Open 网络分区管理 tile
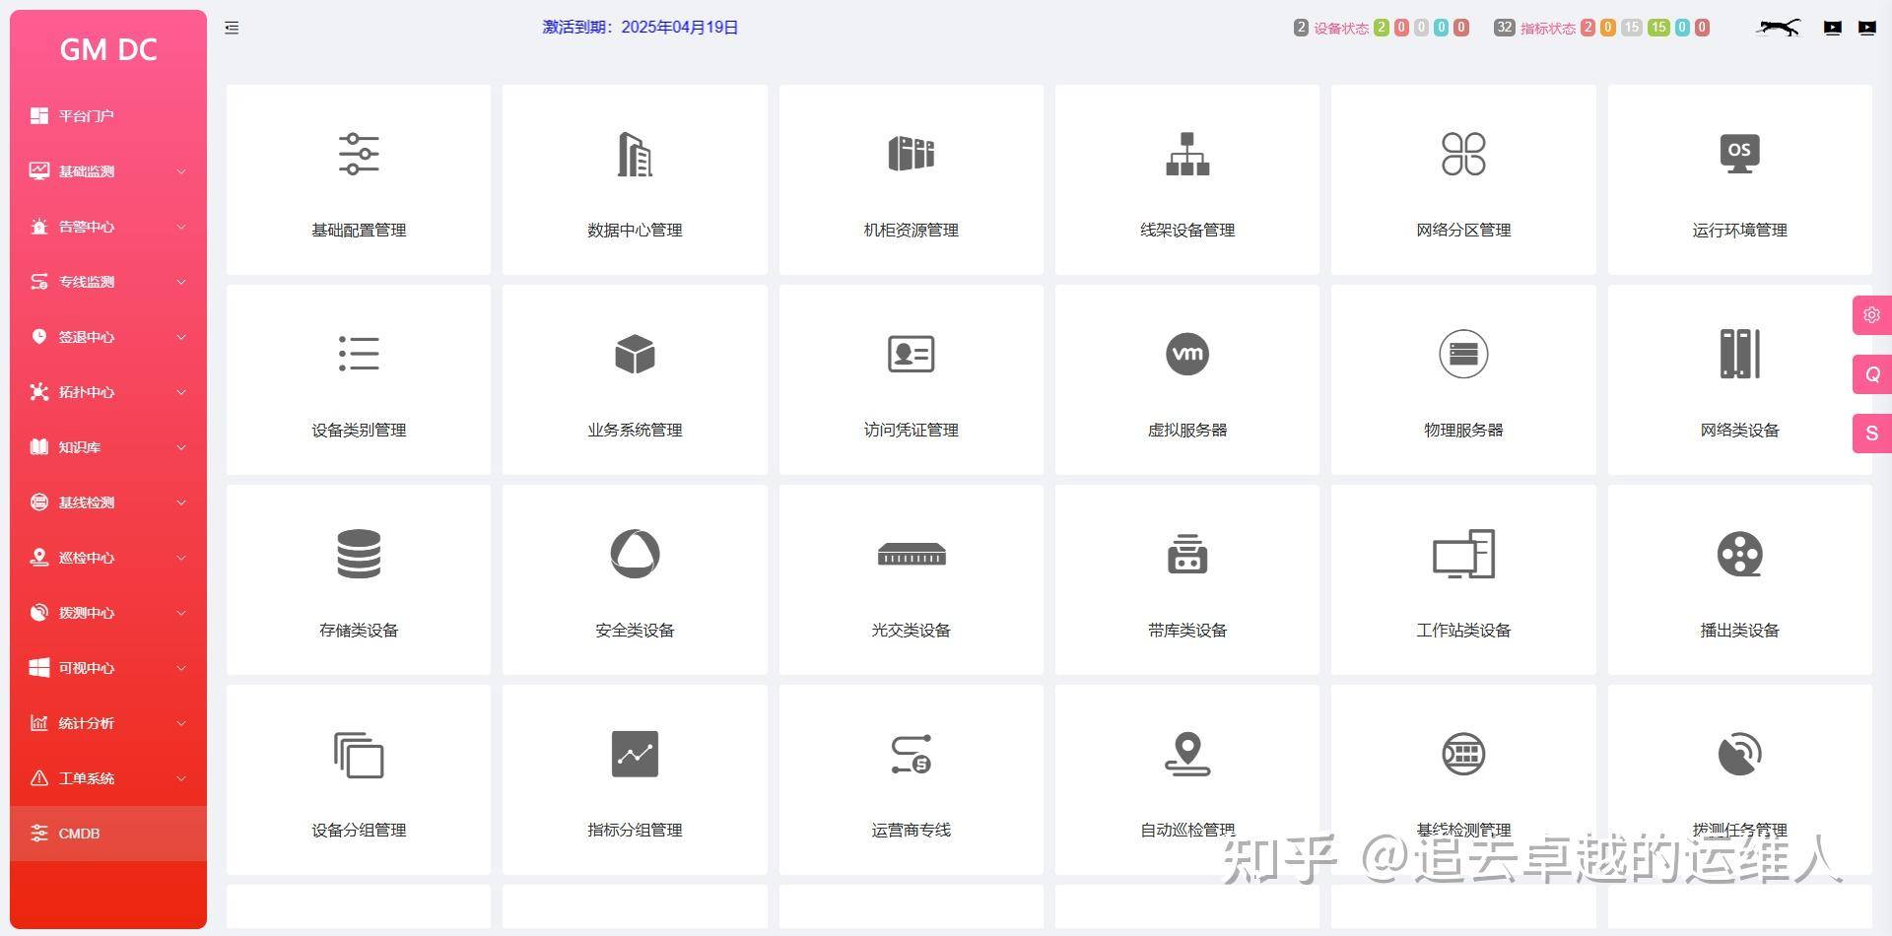Image resolution: width=1892 pixels, height=936 pixels. point(1463,179)
